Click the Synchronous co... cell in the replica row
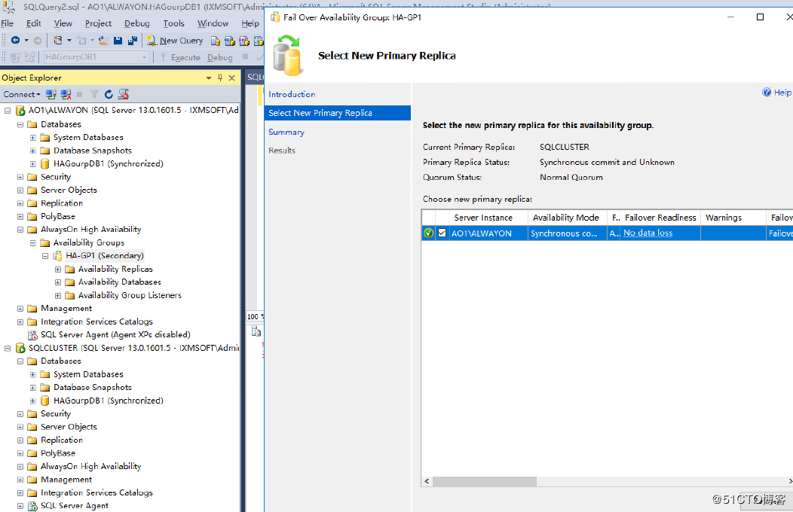 (x=567, y=233)
